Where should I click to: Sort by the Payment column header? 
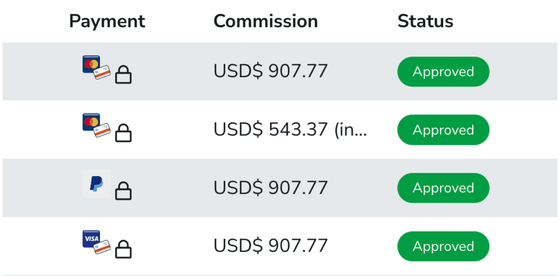(107, 21)
